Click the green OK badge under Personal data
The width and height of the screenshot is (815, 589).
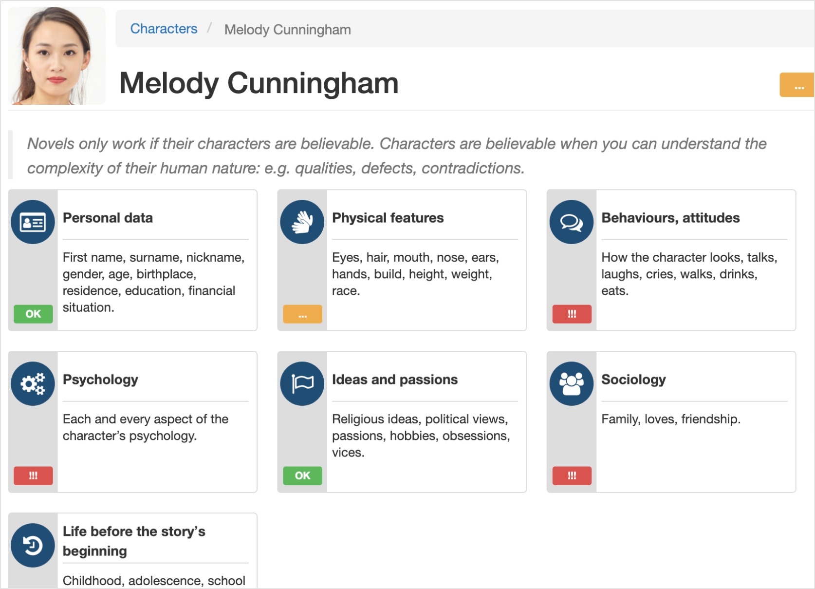click(x=33, y=314)
